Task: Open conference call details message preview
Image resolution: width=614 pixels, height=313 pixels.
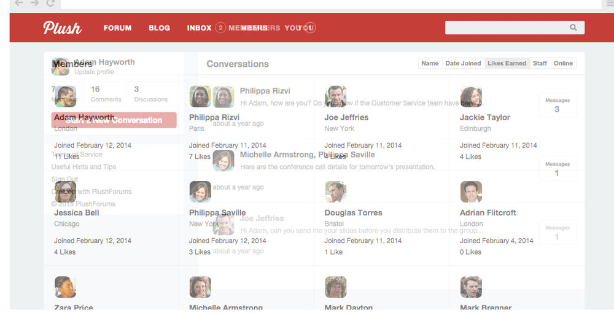Action: (338, 167)
